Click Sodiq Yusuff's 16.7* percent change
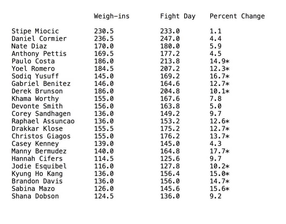The height and width of the screenshot is (224, 286). click(220, 76)
